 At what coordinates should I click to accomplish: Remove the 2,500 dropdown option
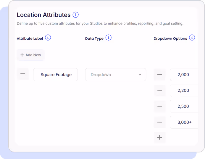[x=160, y=106]
